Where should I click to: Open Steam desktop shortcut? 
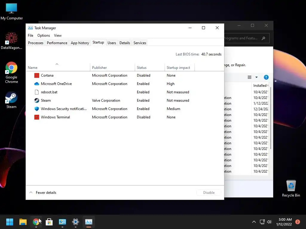[x=12, y=100]
